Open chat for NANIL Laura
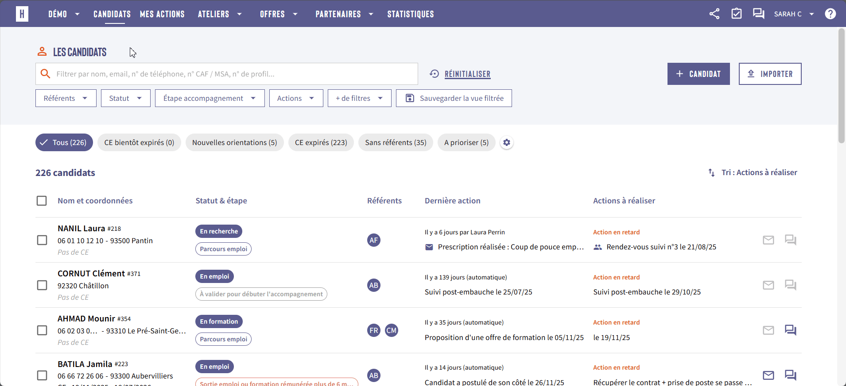This screenshot has height=386, width=846. (x=791, y=240)
